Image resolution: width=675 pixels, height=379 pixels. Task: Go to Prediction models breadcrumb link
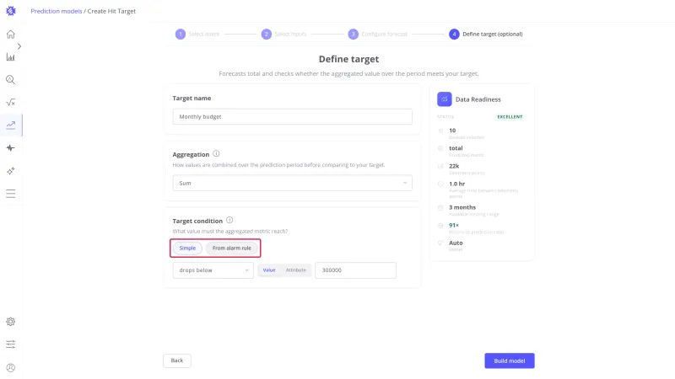tap(56, 11)
